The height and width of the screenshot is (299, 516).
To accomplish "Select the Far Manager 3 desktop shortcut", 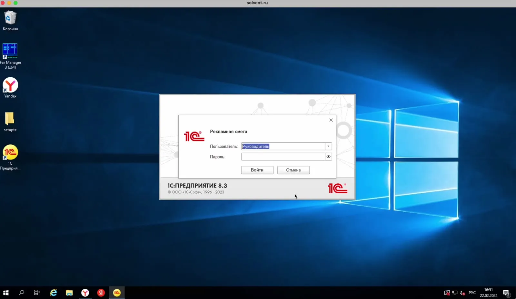I will point(10,56).
